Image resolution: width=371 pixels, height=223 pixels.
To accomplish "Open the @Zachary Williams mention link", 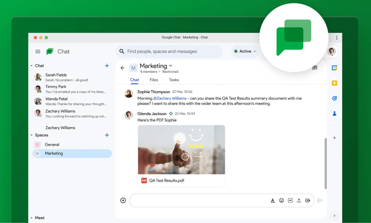I will coord(170,98).
